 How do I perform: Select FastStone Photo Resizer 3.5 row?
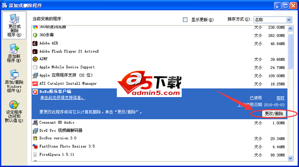click(x=160, y=146)
